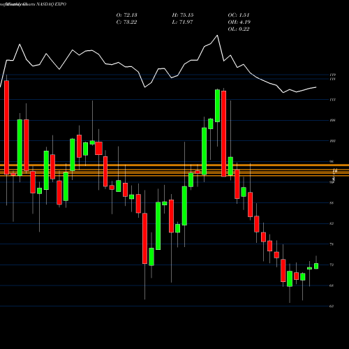This screenshot has width=349, height=349.
Task: Select the high price H: 75.15
Action: 183,15
